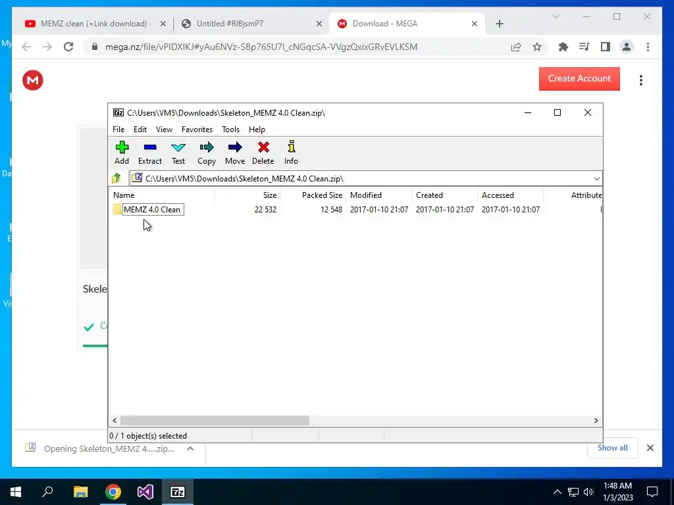Open the volume control in system tray
The height and width of the screenshot is (505, 674).
589,492
